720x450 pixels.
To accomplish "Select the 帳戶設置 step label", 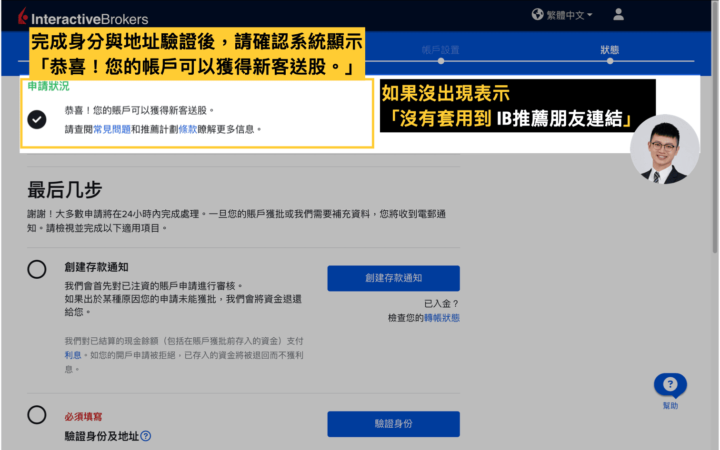I will pyautogui.click(x=440, y=49).
